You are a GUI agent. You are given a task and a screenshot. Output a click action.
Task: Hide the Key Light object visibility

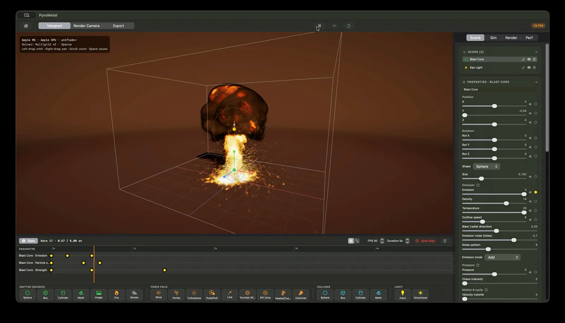[529, 67]
